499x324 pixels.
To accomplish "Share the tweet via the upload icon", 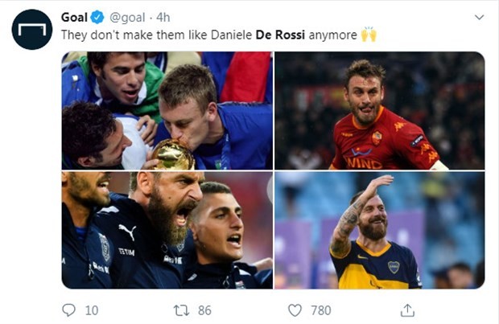I will click(407, 310).
